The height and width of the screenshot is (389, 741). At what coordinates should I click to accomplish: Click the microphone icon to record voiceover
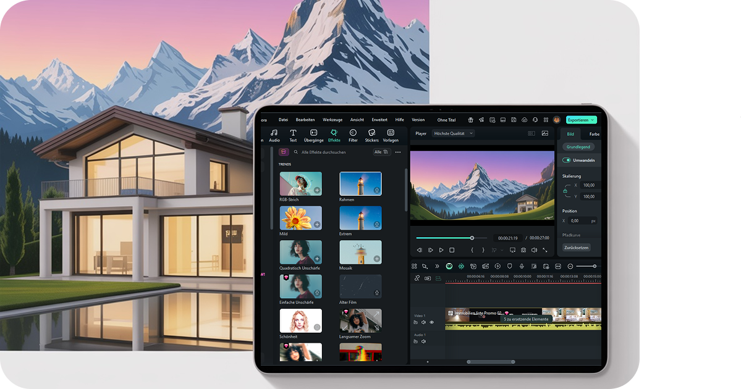[x=522, y=266]
